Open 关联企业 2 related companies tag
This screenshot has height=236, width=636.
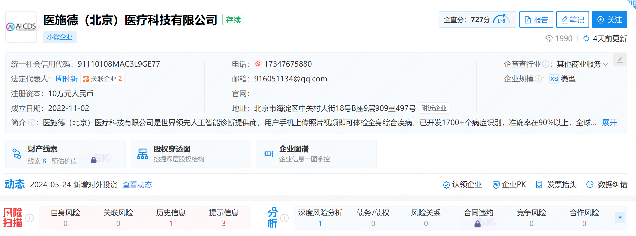coord(102,79)
